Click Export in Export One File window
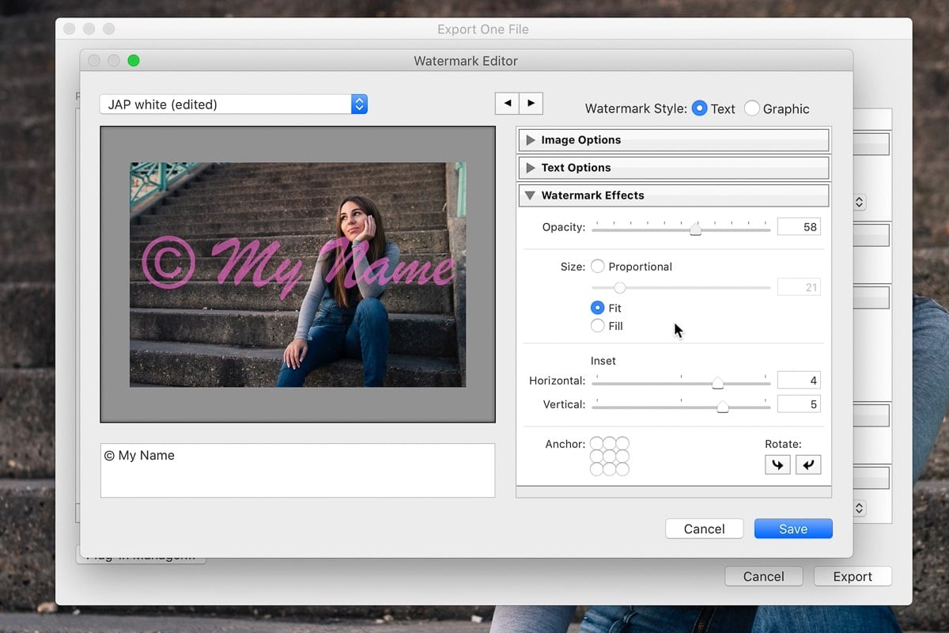This screenshot has height=633, width=949. click(853, 576)
